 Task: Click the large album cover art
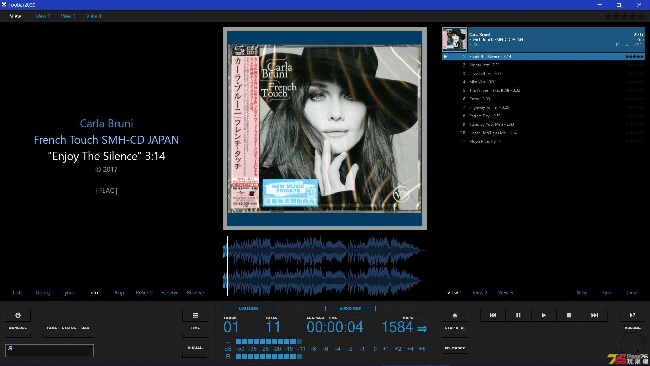coord(325,129)
